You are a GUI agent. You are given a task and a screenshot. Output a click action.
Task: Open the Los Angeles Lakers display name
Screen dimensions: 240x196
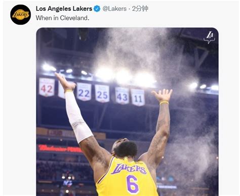pyautogui.click(x=64, y=9)
